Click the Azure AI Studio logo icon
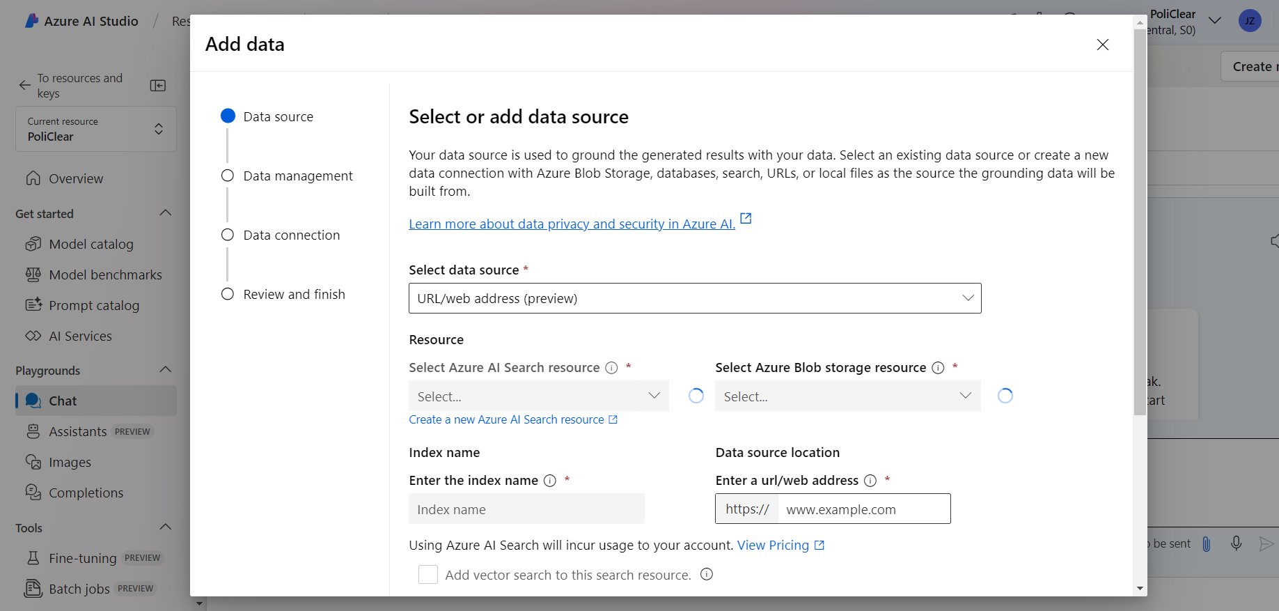Viewport: 1279px width, 611px height. click(31, 21)
